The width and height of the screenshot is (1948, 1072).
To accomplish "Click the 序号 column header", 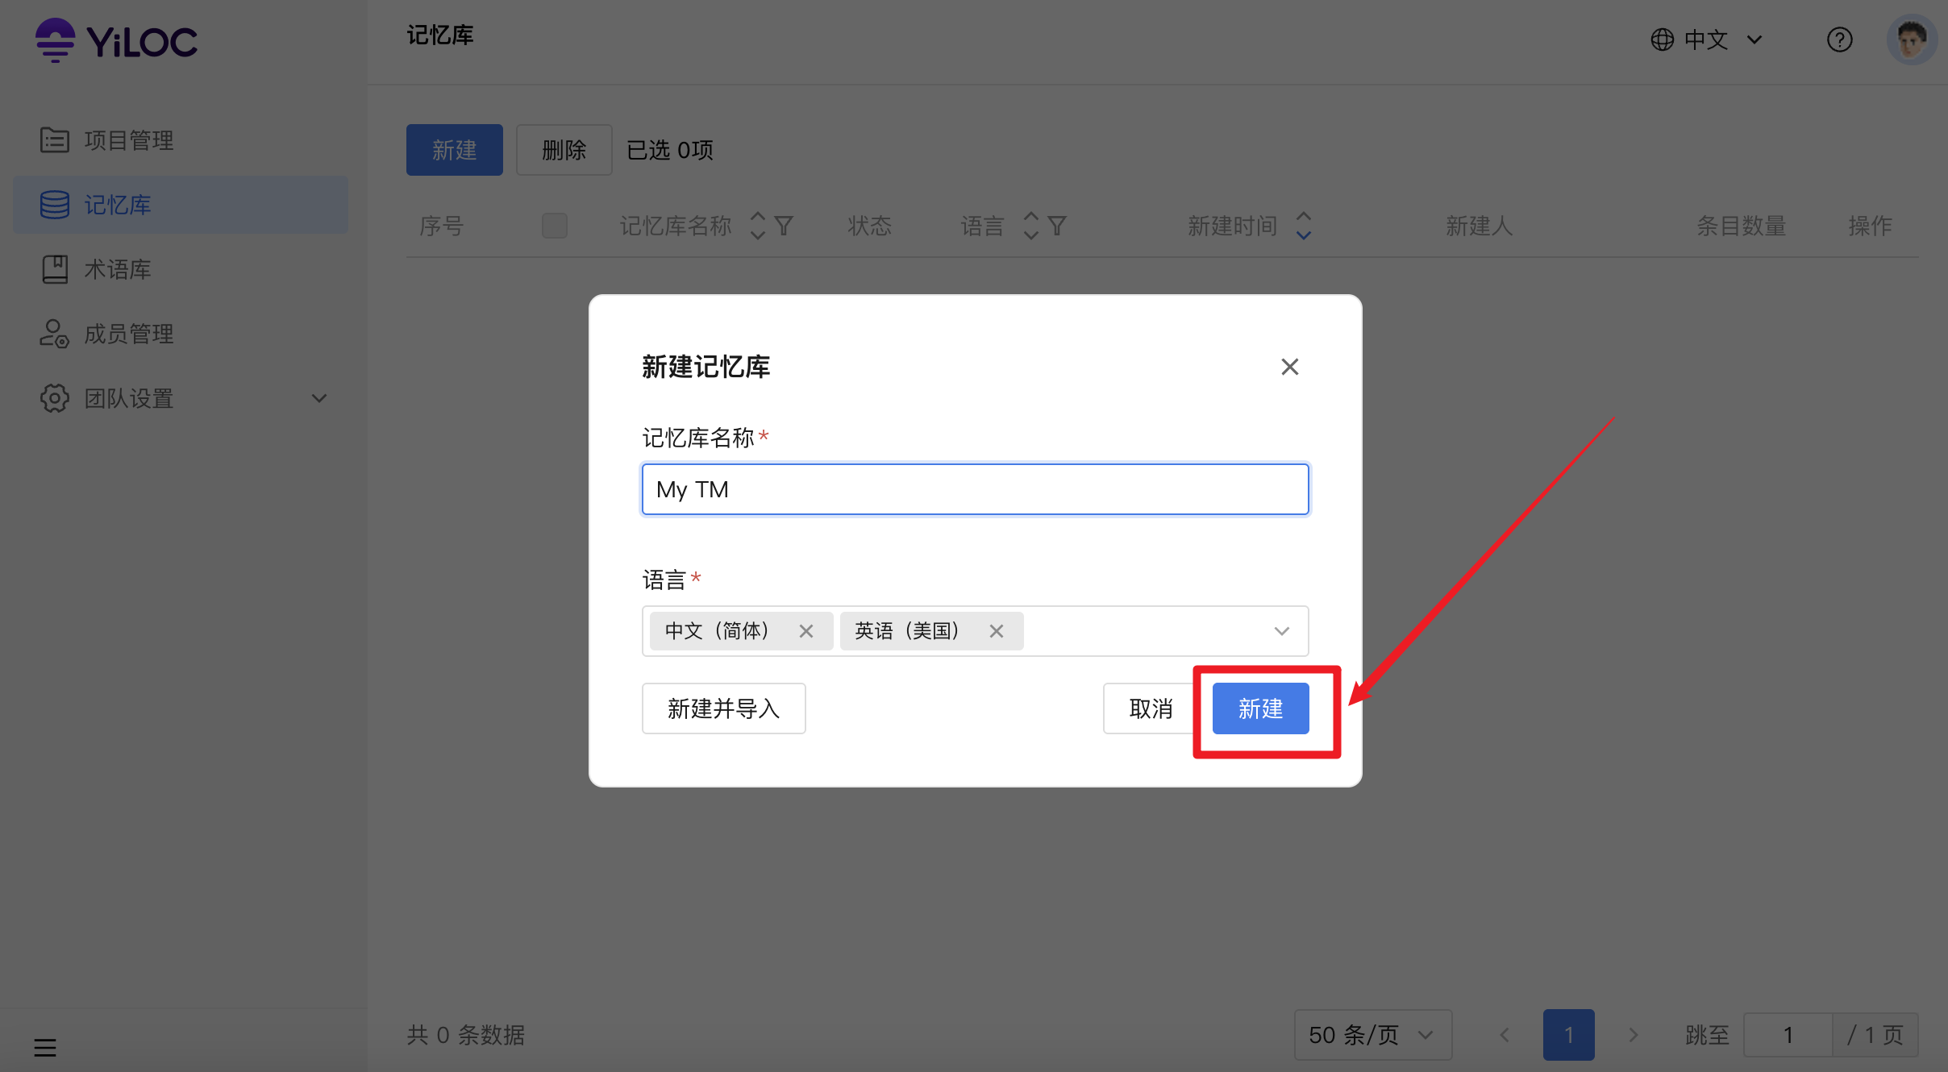I will click(x=442, y=226).
